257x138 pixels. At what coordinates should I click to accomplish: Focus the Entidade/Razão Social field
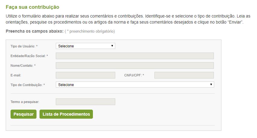[x=135, y=56]
